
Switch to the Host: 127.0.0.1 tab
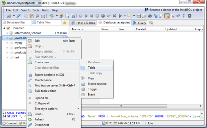point(83,23)
